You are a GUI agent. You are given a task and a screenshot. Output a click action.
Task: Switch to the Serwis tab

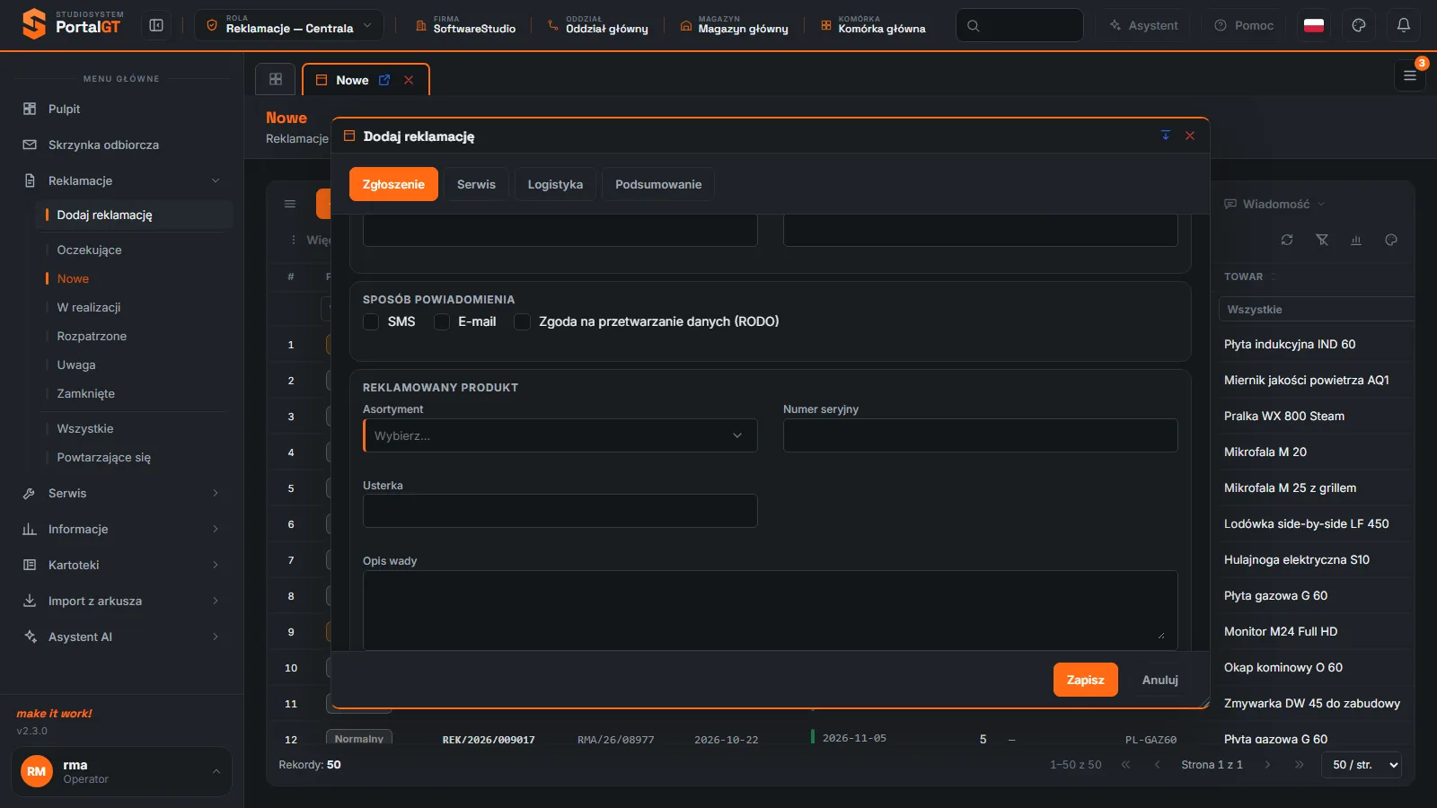pyautogui.click(x=476, y=184)
